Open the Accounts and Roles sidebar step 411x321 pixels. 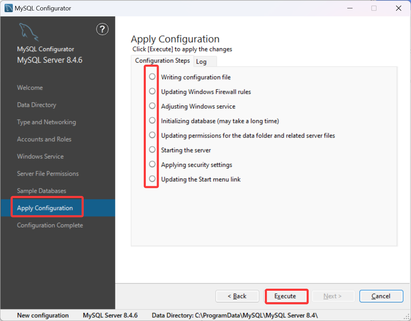click(44, 139)
